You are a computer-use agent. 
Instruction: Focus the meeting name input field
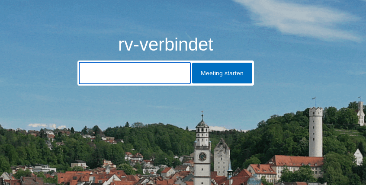tap(135, 73)
